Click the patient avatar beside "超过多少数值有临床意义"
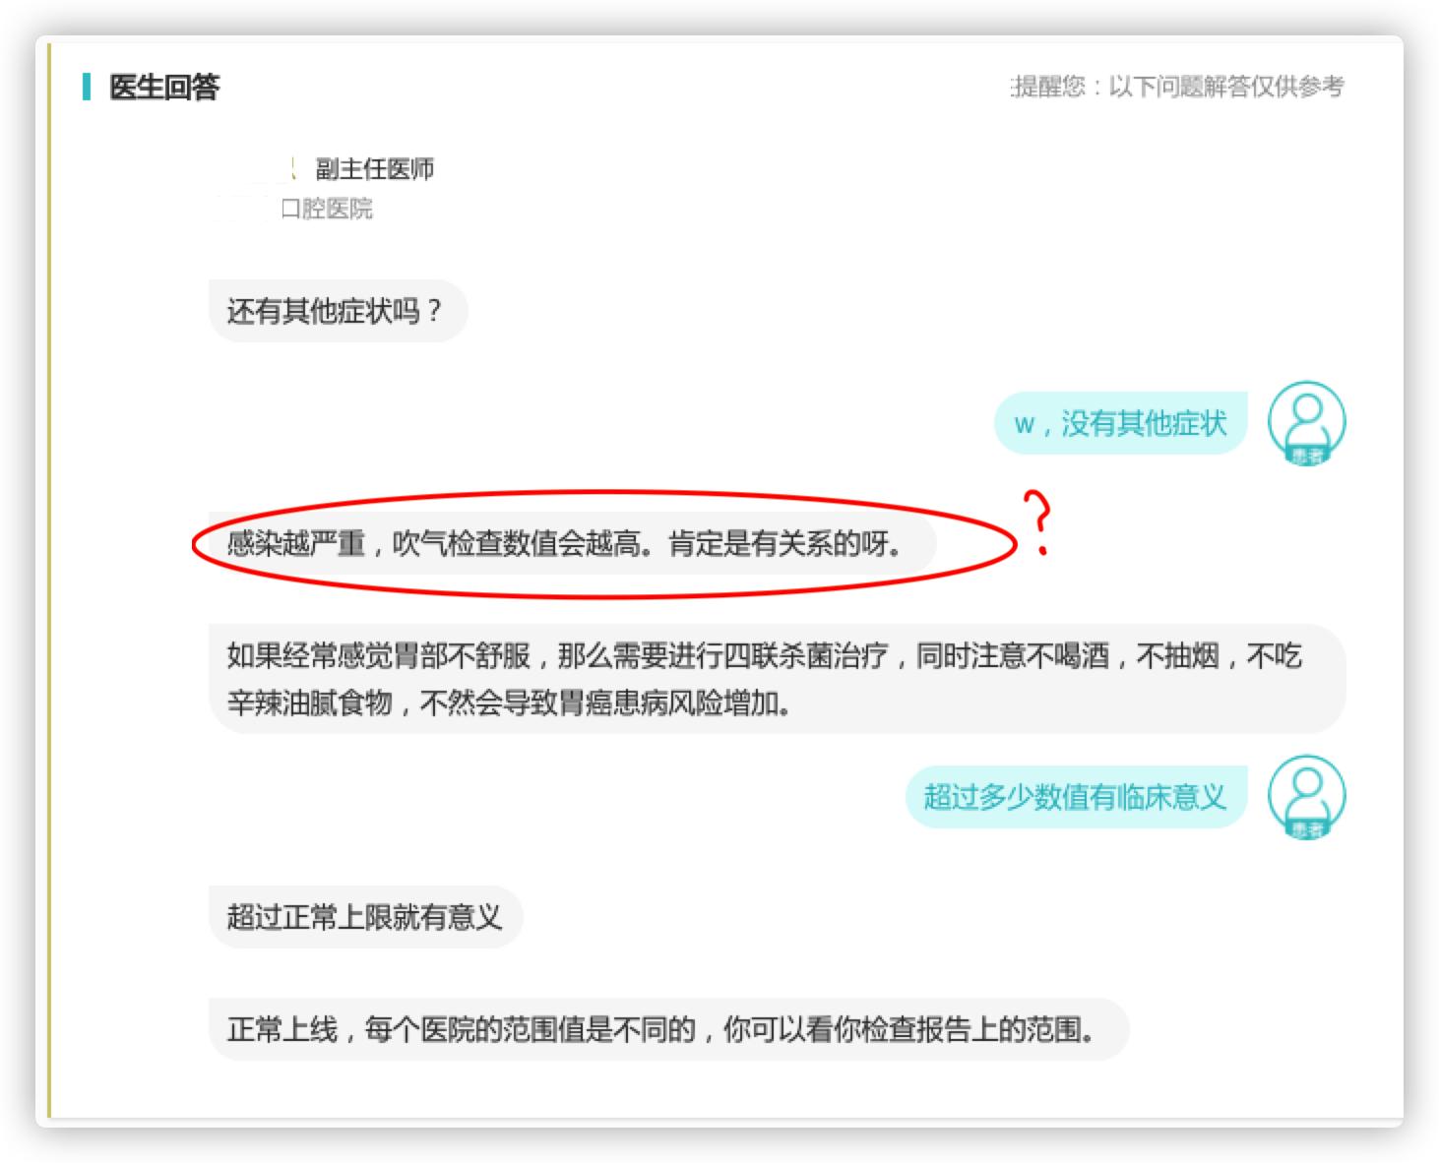 pyautogui.click(x=1307, y=797)
